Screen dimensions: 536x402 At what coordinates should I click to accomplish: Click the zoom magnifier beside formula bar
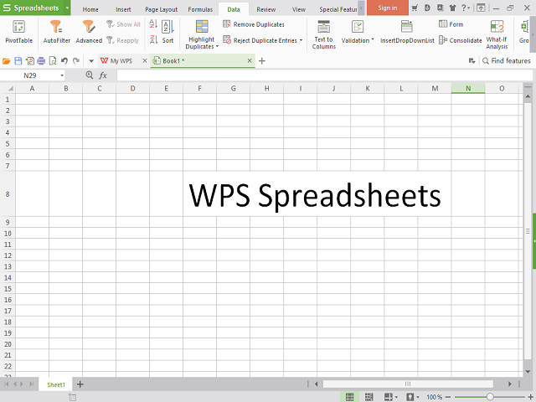pyautogui.click(x=90, y=75)
